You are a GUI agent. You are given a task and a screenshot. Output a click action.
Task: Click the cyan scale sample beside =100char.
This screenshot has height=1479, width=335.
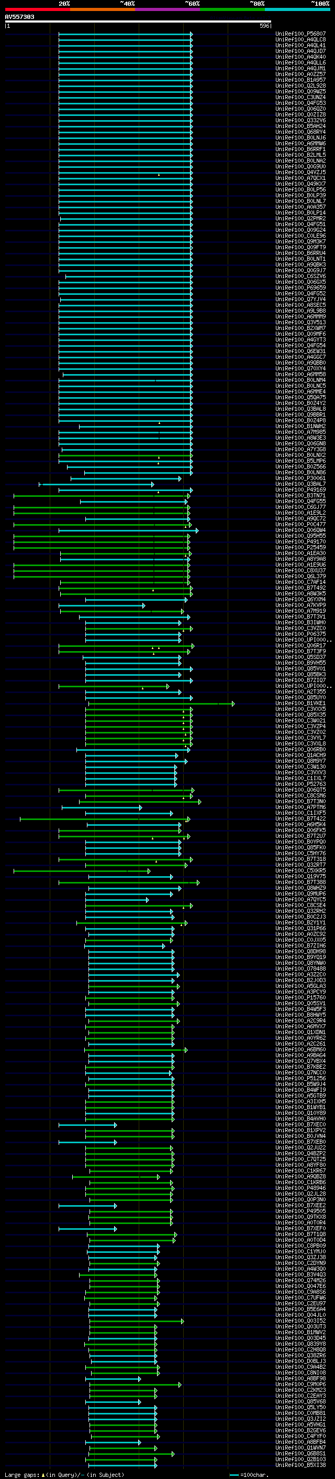click(x=233, y=1474)
